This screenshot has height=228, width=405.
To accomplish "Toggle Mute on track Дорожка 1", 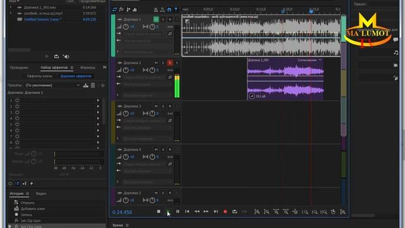I will pos(156,20).
